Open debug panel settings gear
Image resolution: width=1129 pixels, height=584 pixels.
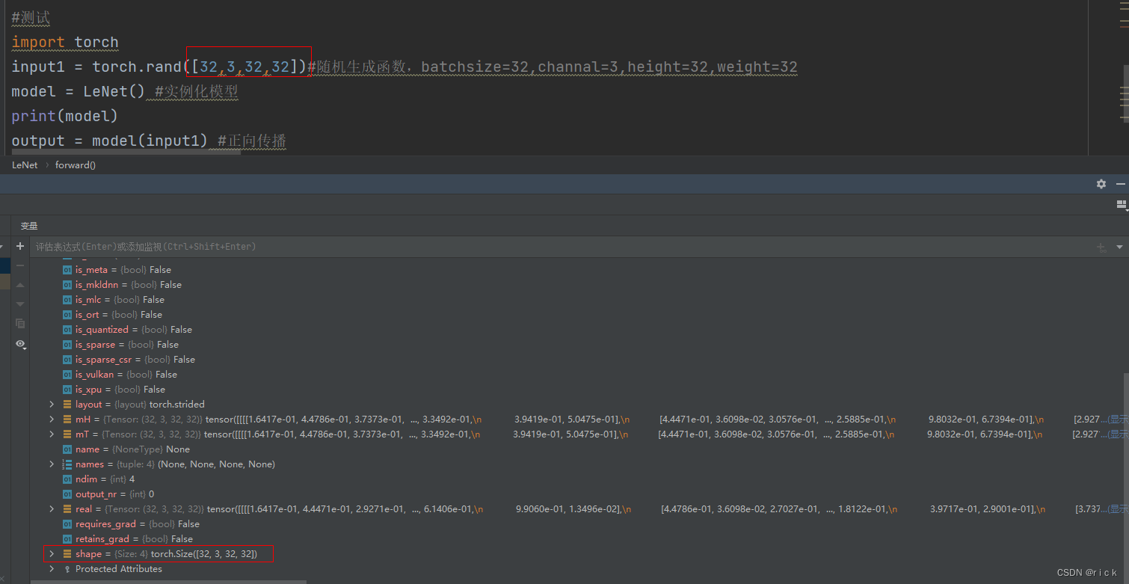[x=1101, y=184]
